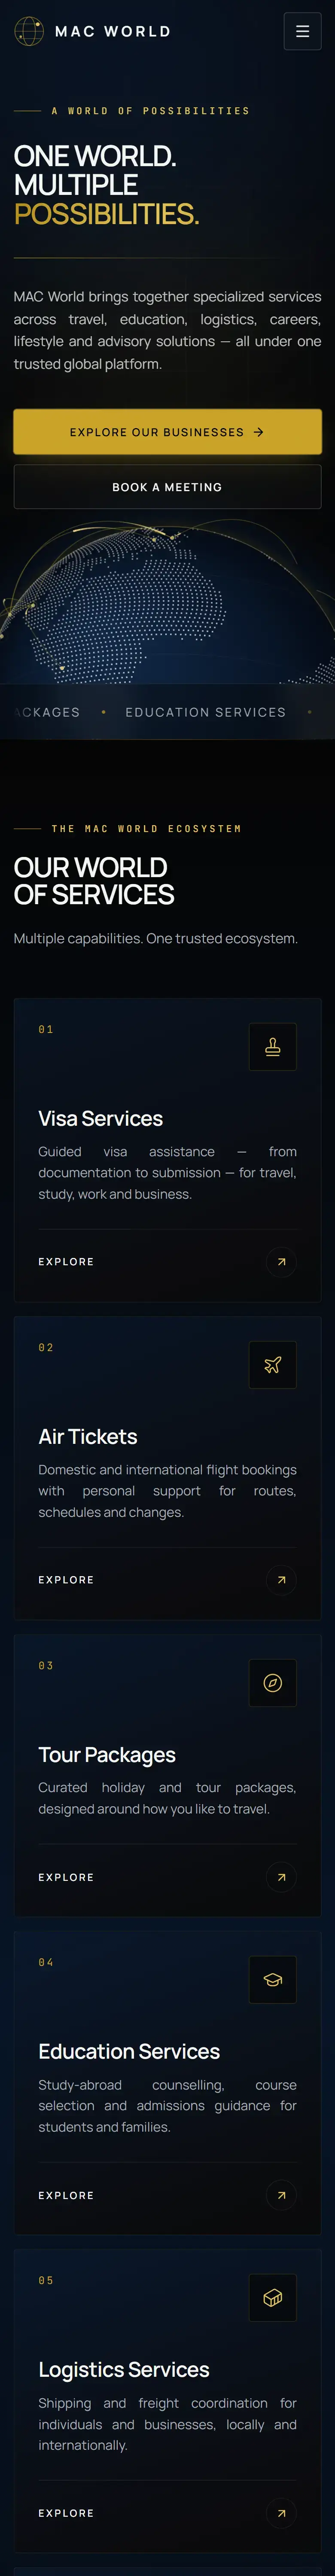Click Book a Meeting button
335x2576 pixels.
[x=167, y=487]
